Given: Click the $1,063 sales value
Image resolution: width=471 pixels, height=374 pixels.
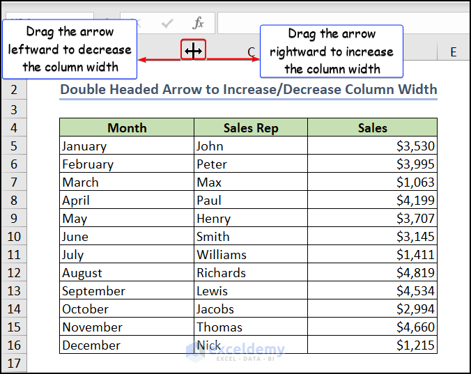Looking at the screenshot, I should [x=372, y=182].
